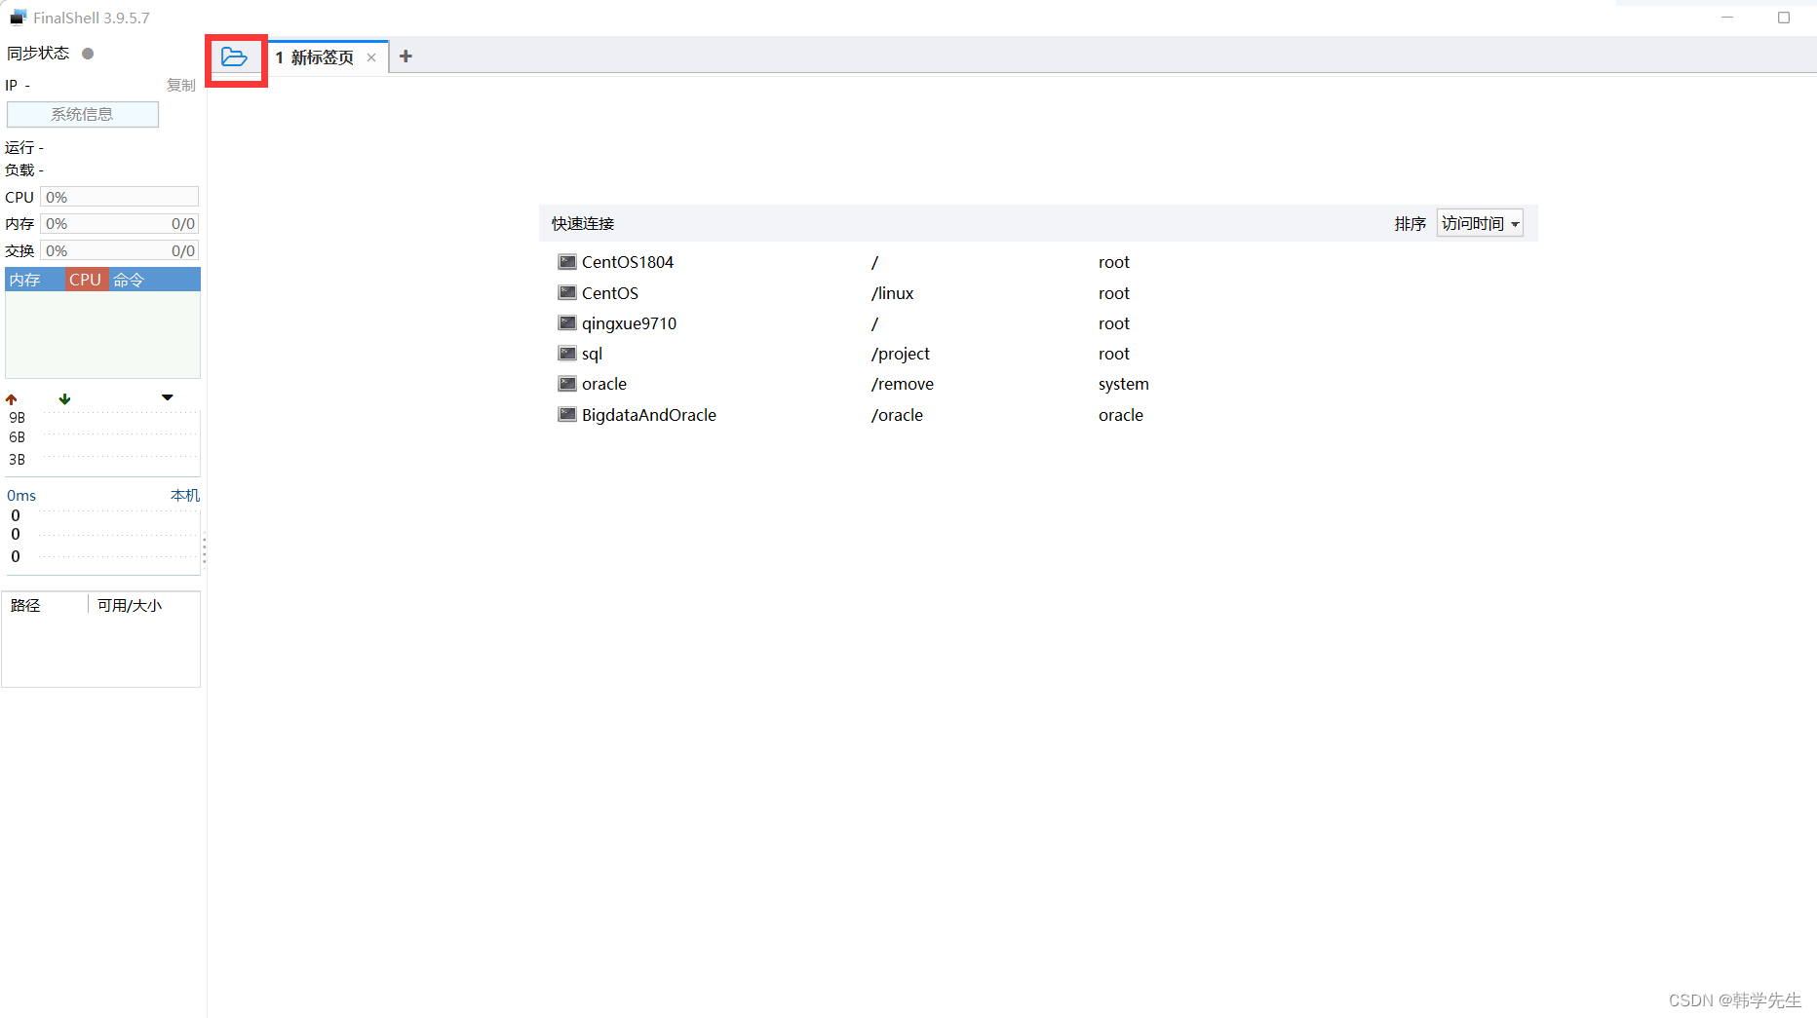1817x1018 pixels.
Task: Open the 访问时间 sort dropdown
Action: (x=1480, y=224)
